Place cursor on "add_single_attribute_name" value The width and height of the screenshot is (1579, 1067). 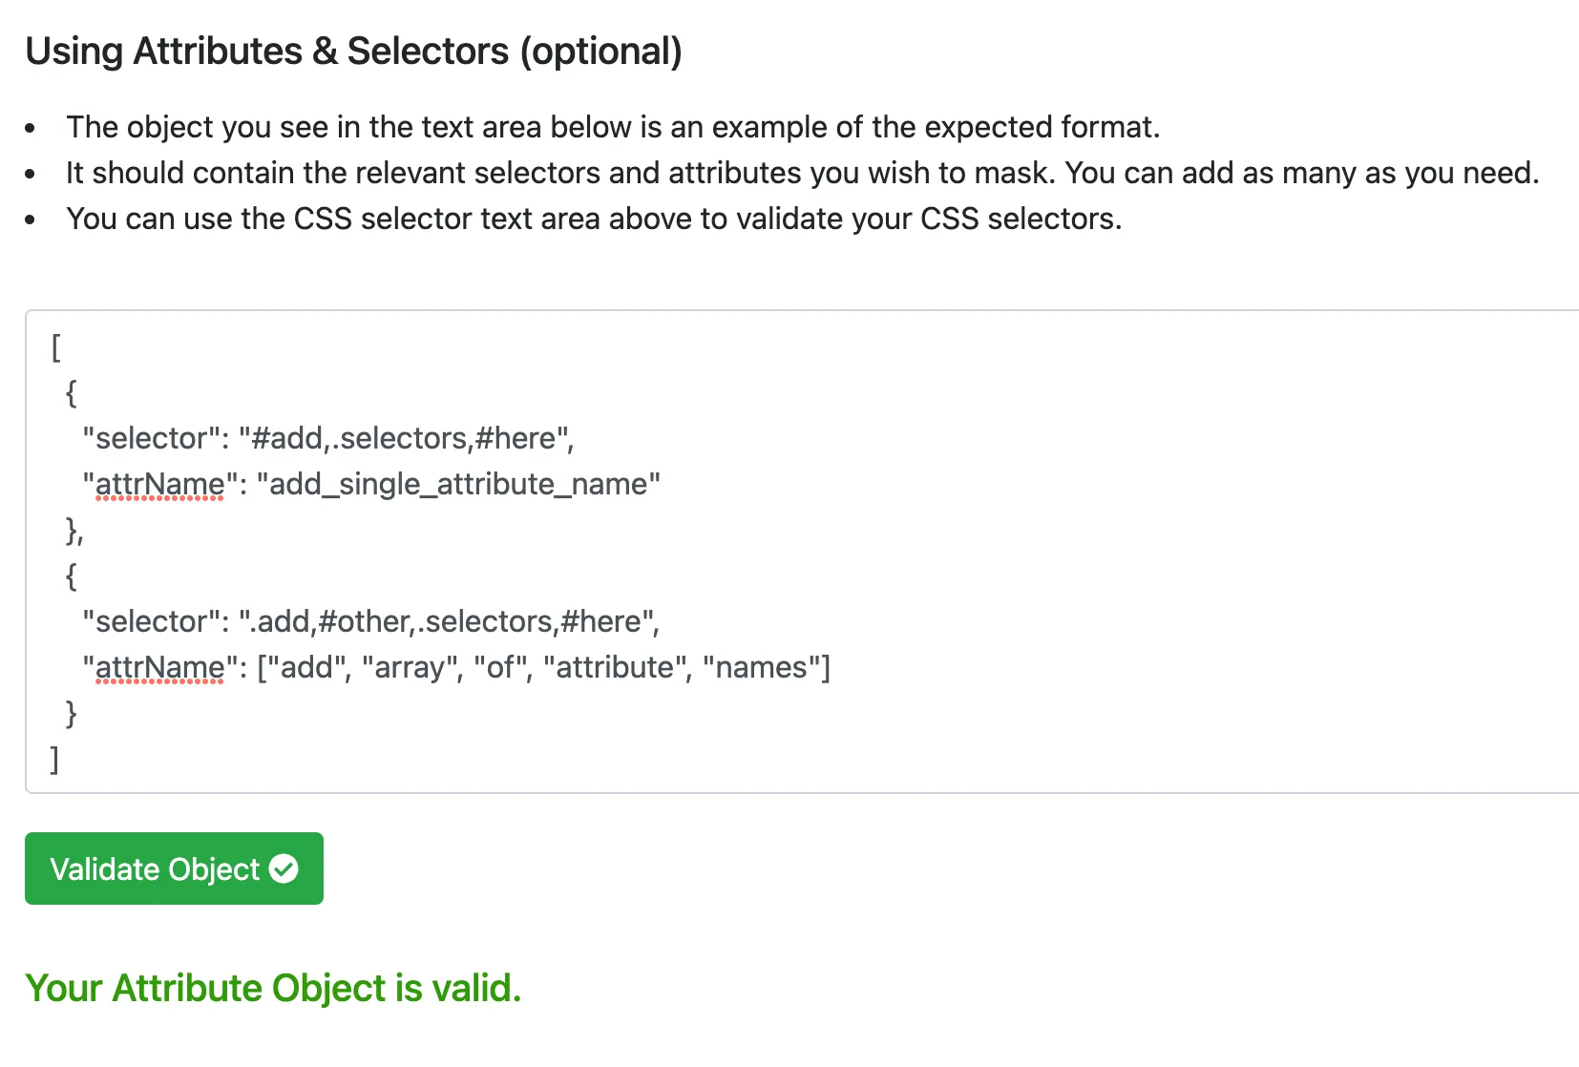(x=458, y=484)
